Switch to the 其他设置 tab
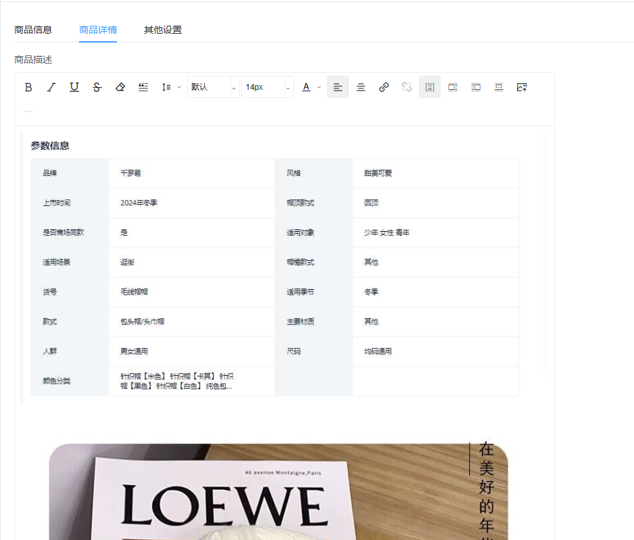The height and width of the screenshot is (540, 634). point(163,30)
